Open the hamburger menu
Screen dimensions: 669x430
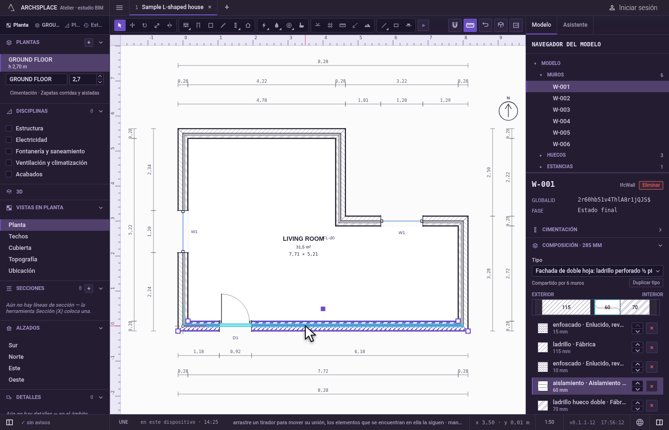[119, 7]
